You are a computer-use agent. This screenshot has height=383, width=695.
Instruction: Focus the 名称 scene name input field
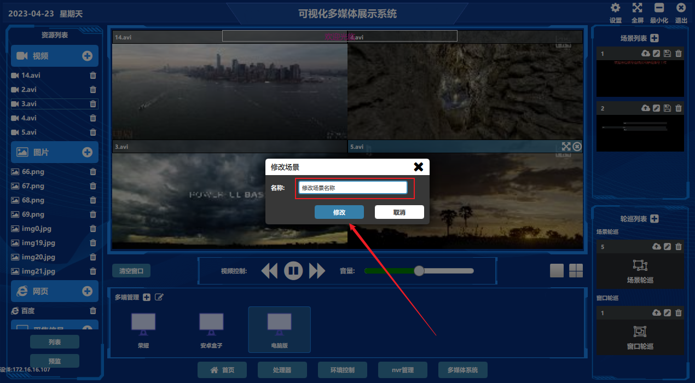[353, 188]
